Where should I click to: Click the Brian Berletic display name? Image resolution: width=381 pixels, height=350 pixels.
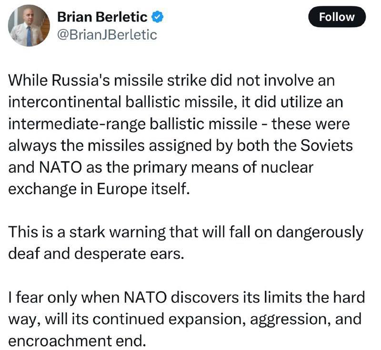(102, 17)
